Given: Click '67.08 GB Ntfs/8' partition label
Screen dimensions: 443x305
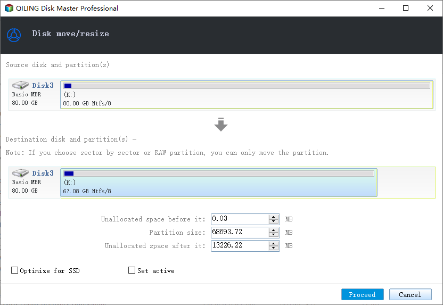Looking at the screenshot, I should click(87, 191).
